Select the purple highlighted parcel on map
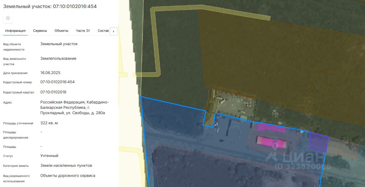 [x=319, y=143]
